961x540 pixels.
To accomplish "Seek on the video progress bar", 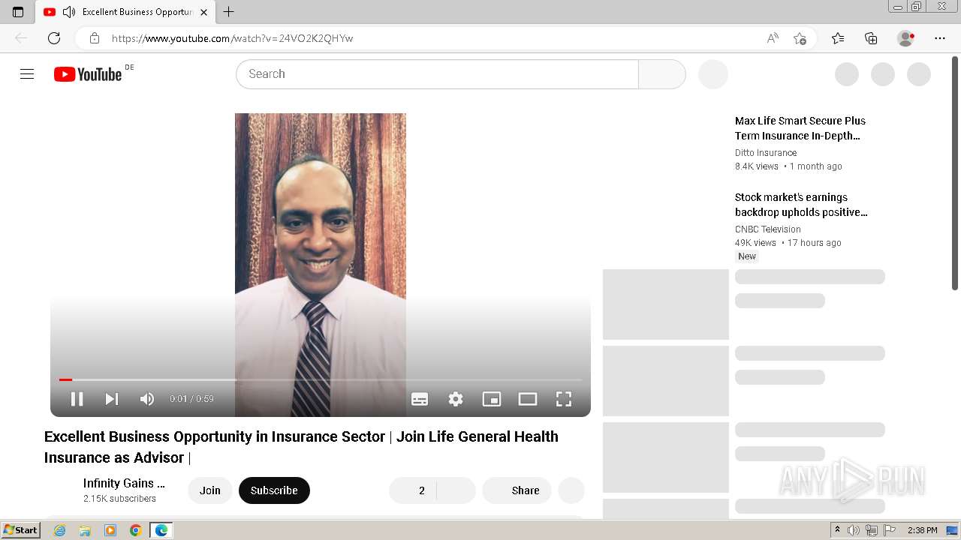I will point(321,380).
